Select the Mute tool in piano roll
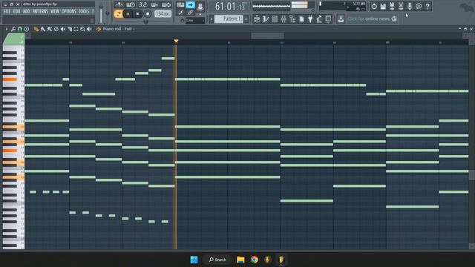 pyautogui.click(x=62, y=29)
